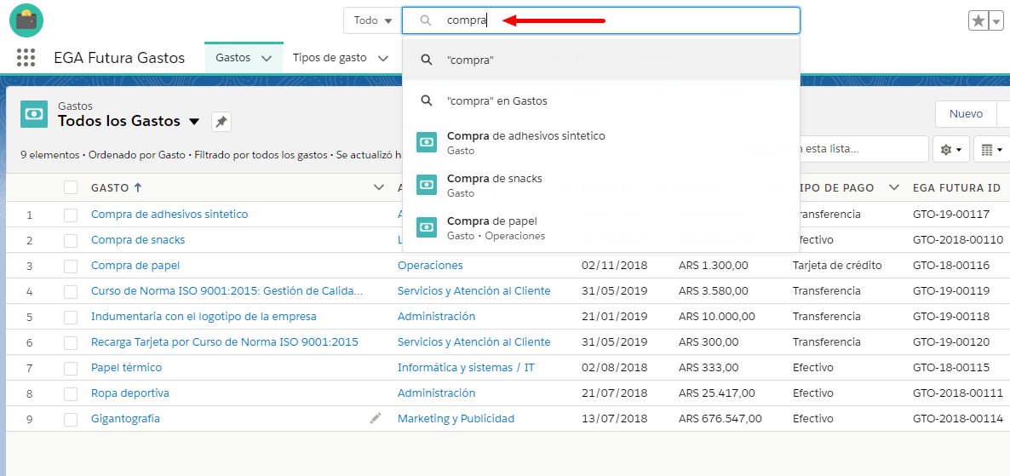This screenshot has height=476, width=1010.
Task: Click icon of Compra de papel suggestion
Action: click(x=427, y=227)
